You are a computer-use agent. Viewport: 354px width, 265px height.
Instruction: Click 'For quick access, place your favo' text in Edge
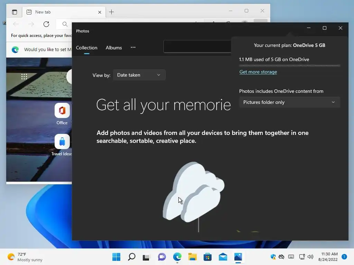pos(41,36)
